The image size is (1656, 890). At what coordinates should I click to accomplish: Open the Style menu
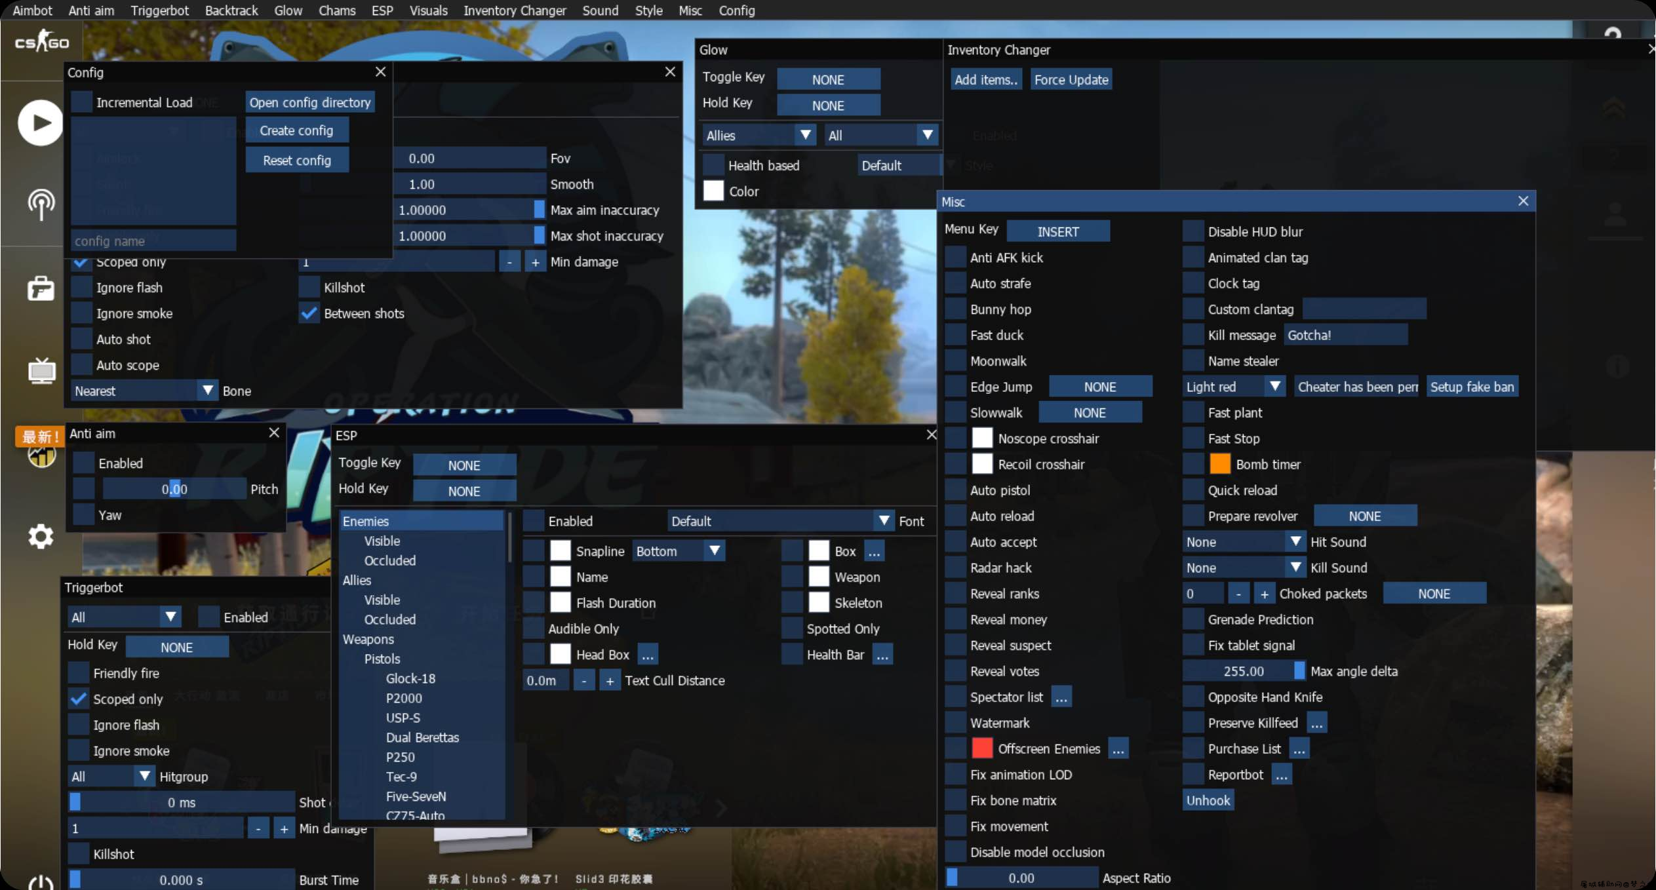click(x=648, y=10)
